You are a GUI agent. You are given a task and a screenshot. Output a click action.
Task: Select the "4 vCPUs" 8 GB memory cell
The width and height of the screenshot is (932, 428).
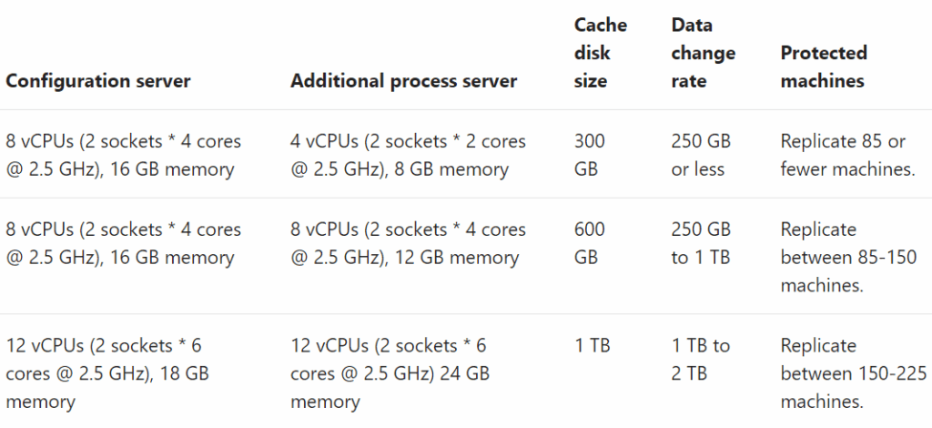[x=408, y=155]
